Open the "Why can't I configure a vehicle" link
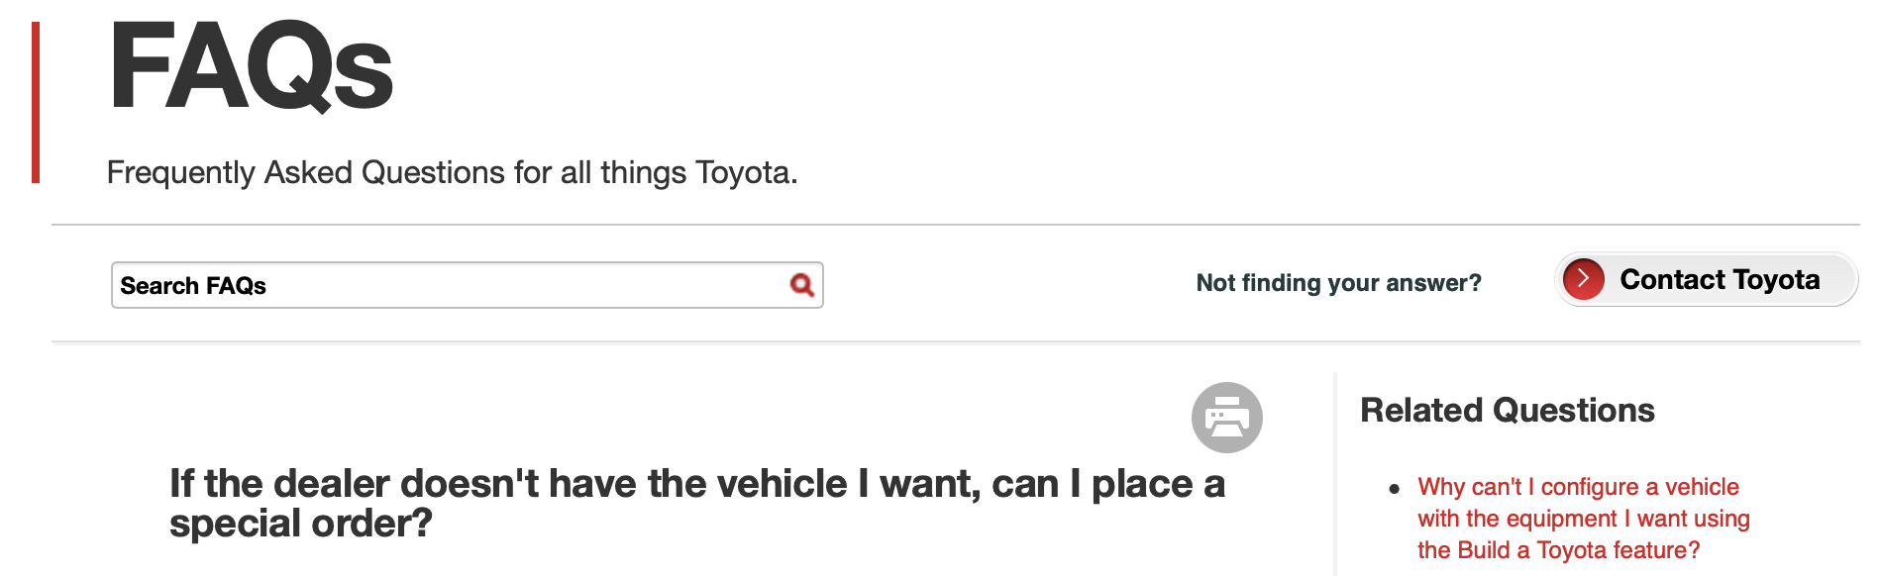The image size is (1880, 576). 1578,487
